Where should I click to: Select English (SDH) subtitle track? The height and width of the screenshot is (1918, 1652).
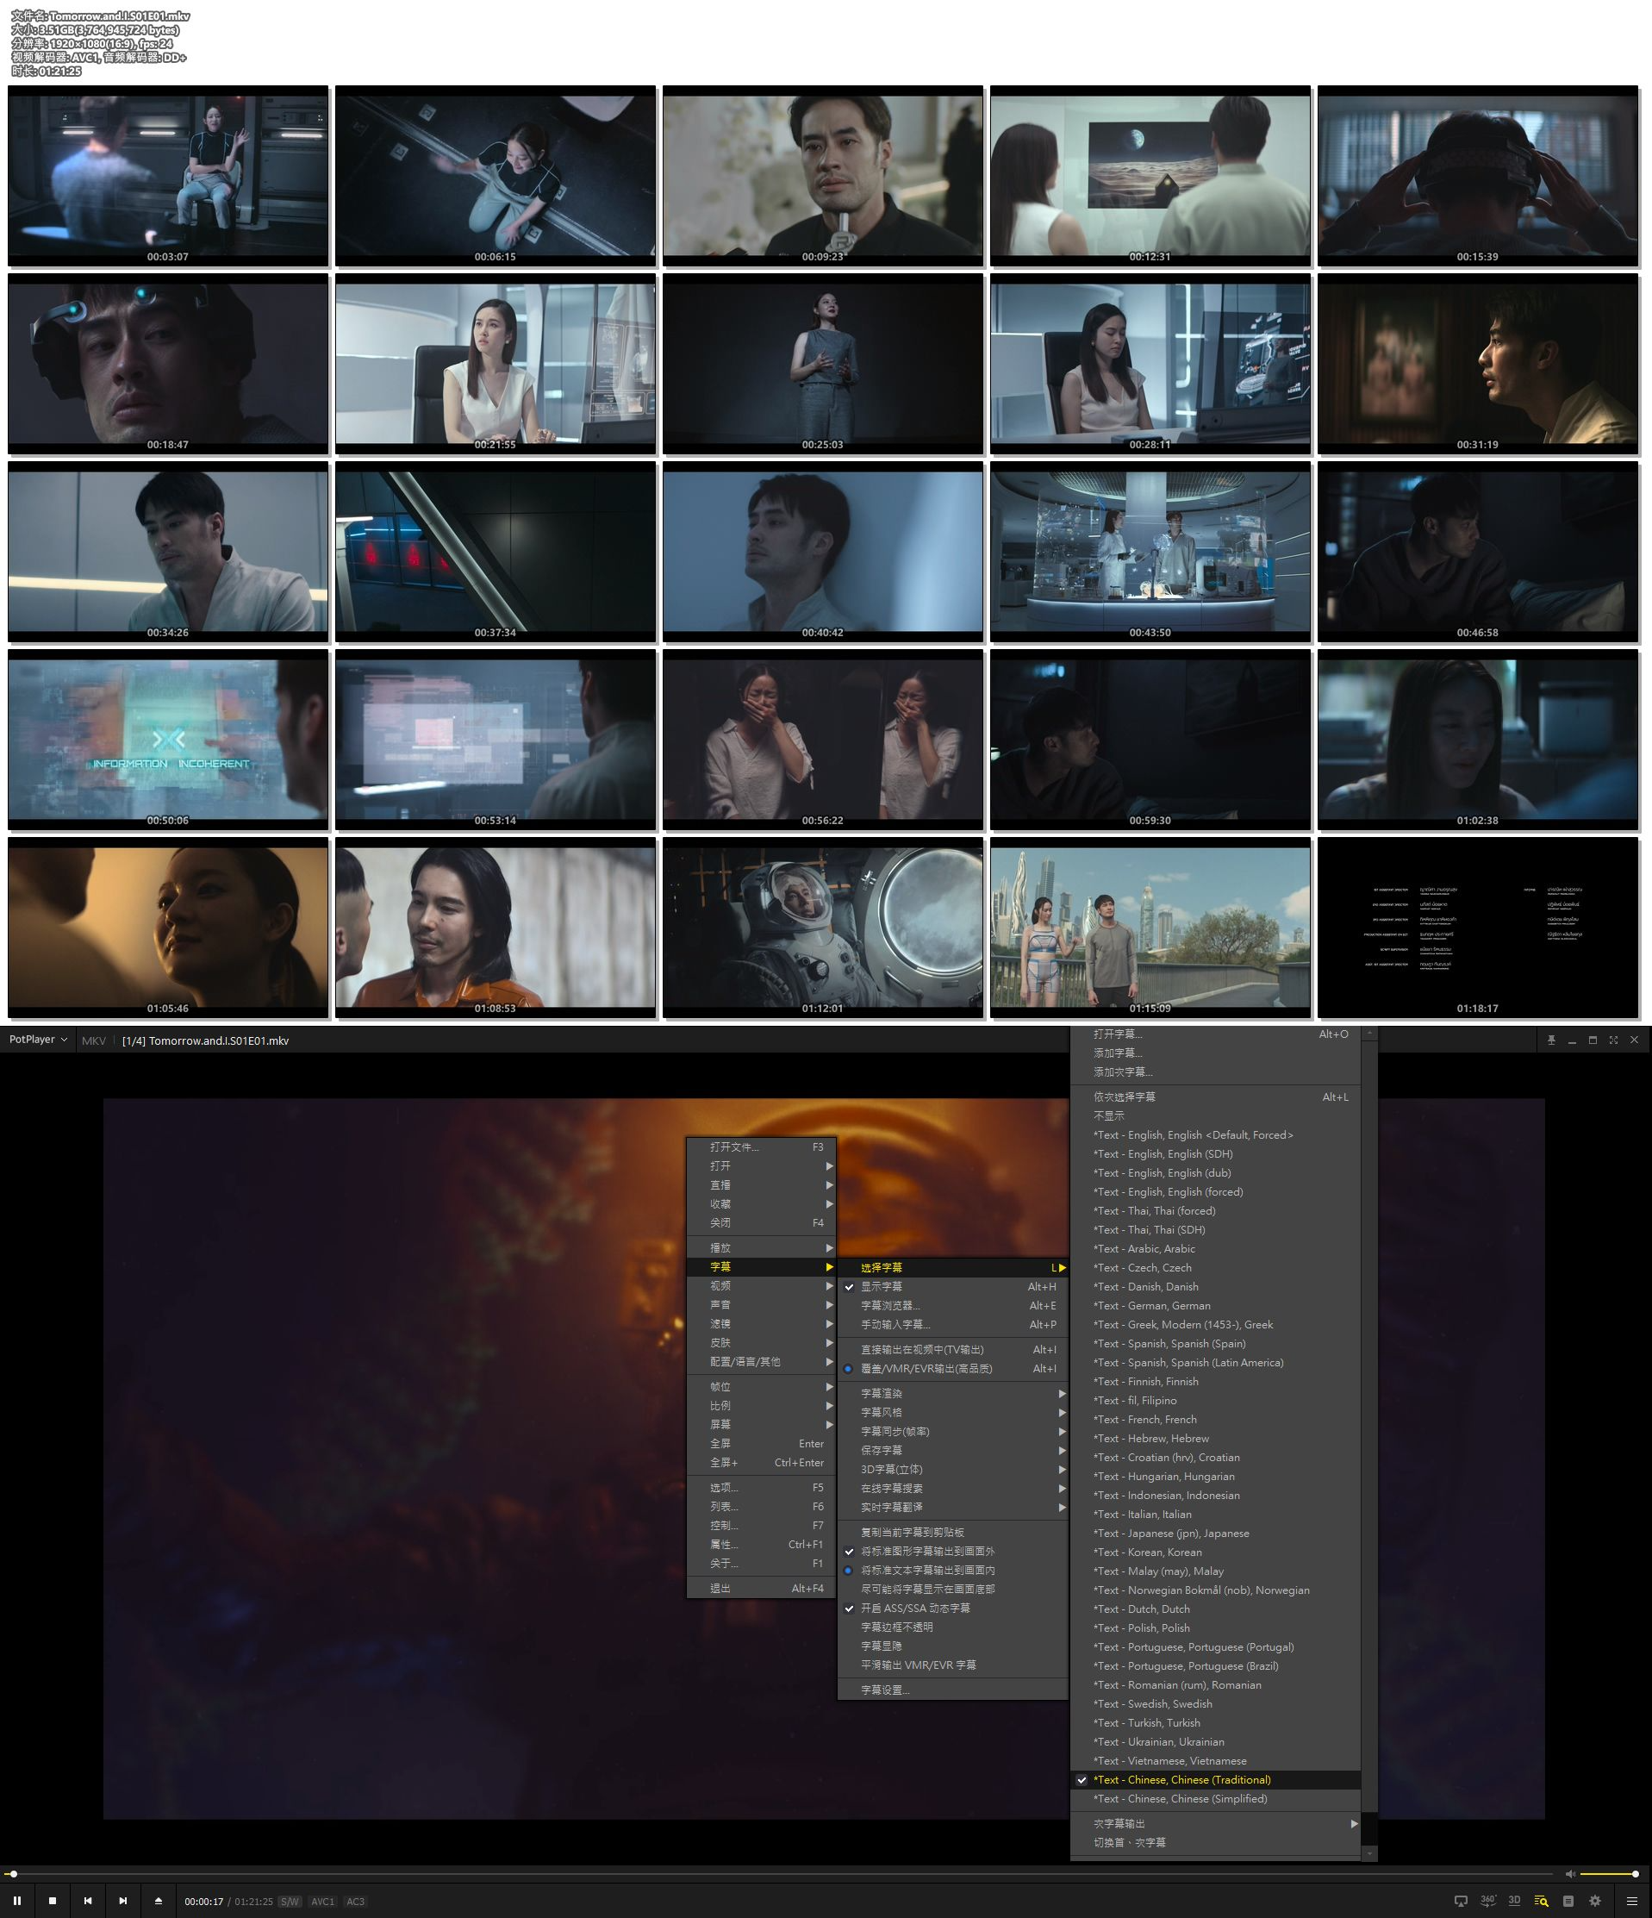[1215, 1153]
